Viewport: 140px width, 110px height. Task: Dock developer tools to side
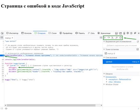tap(131, 33)
